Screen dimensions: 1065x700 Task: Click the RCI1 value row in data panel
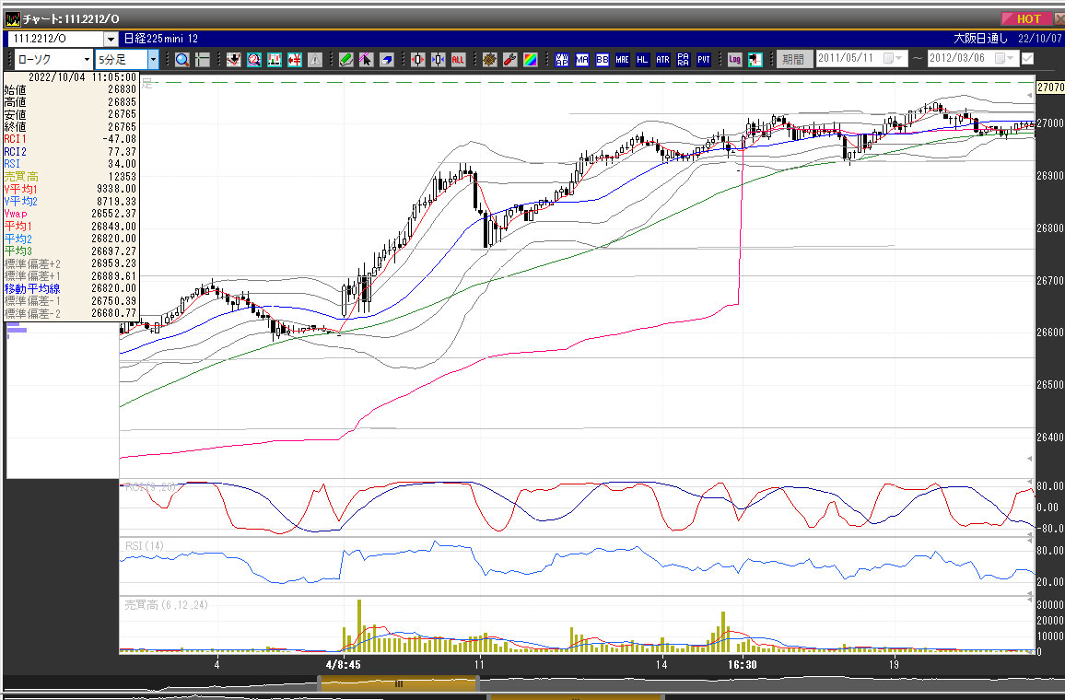click(x=70, y=139)
